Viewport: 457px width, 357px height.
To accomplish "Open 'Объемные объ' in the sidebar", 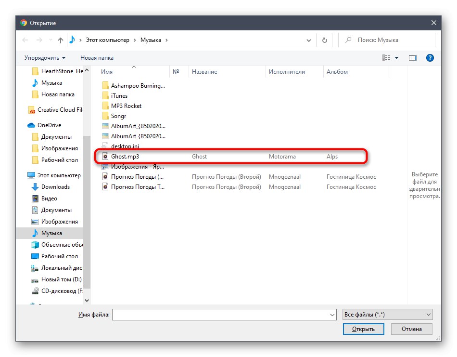I will pos(57,245).
